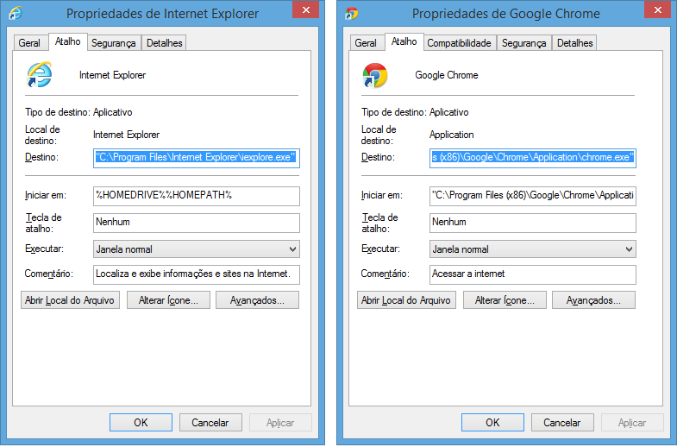677x447 pixels.
Task: Click the 'Internet Explorer' shortcut name text
Action: click(x=112, y=75)
